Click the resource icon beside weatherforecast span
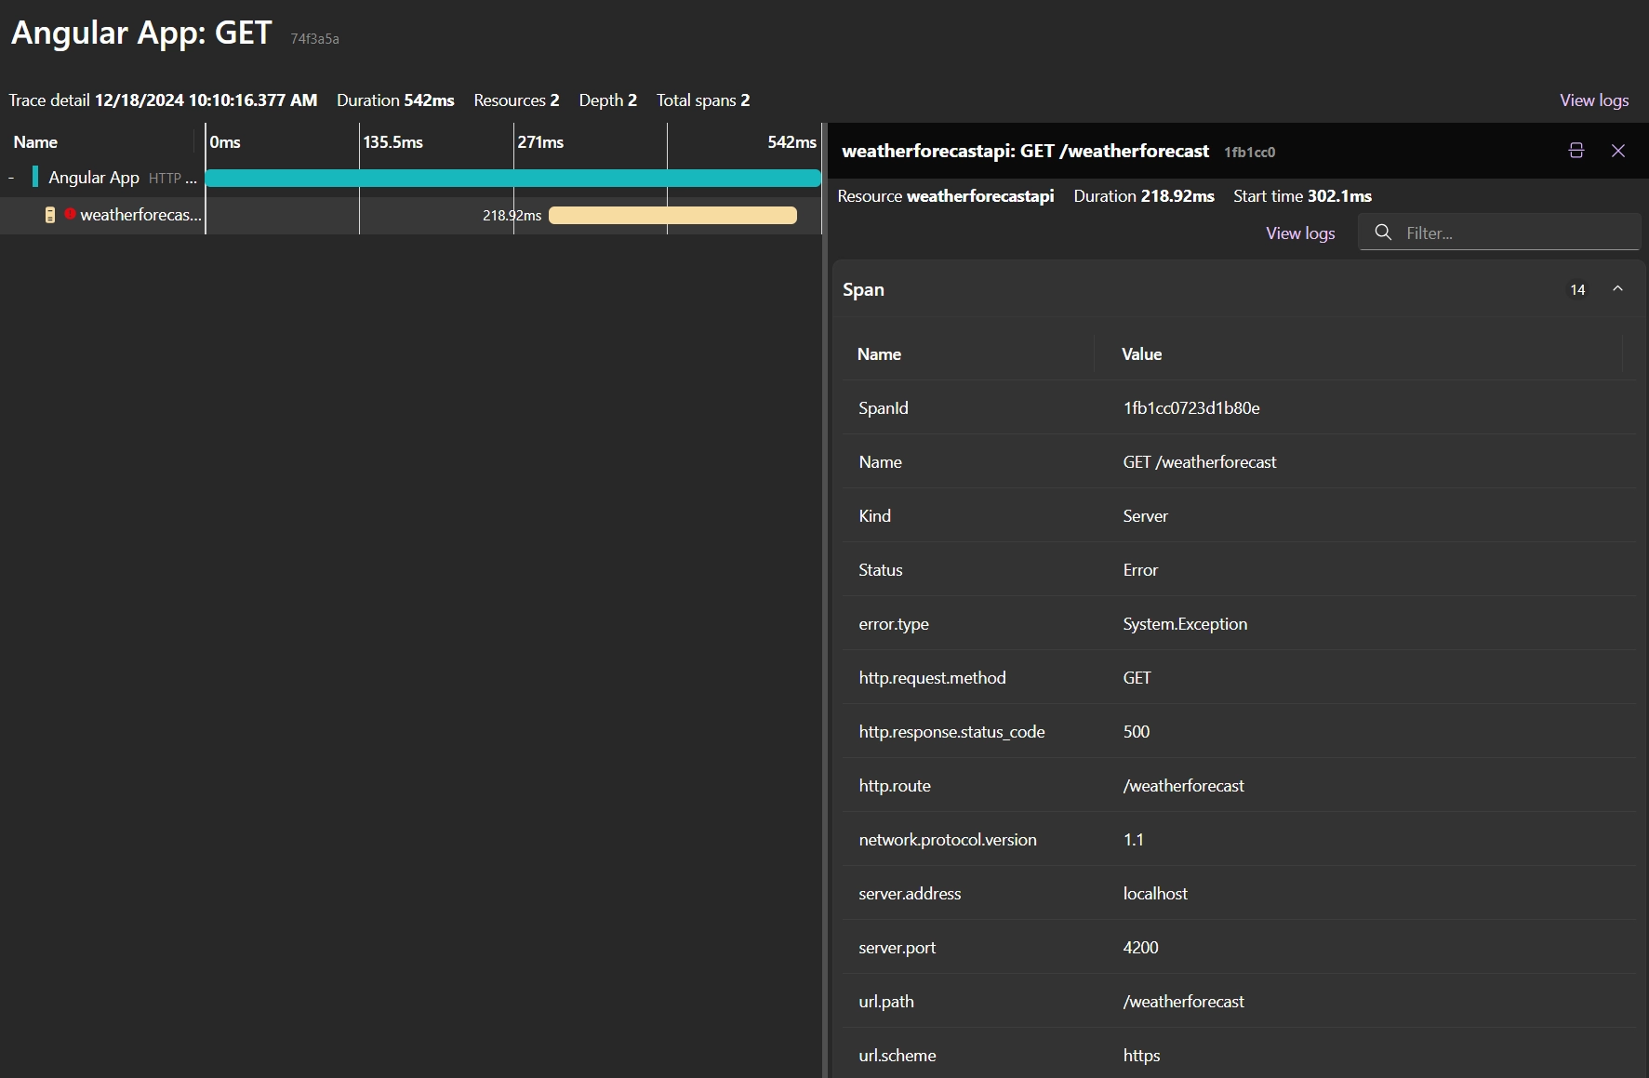 click(50, 215)
